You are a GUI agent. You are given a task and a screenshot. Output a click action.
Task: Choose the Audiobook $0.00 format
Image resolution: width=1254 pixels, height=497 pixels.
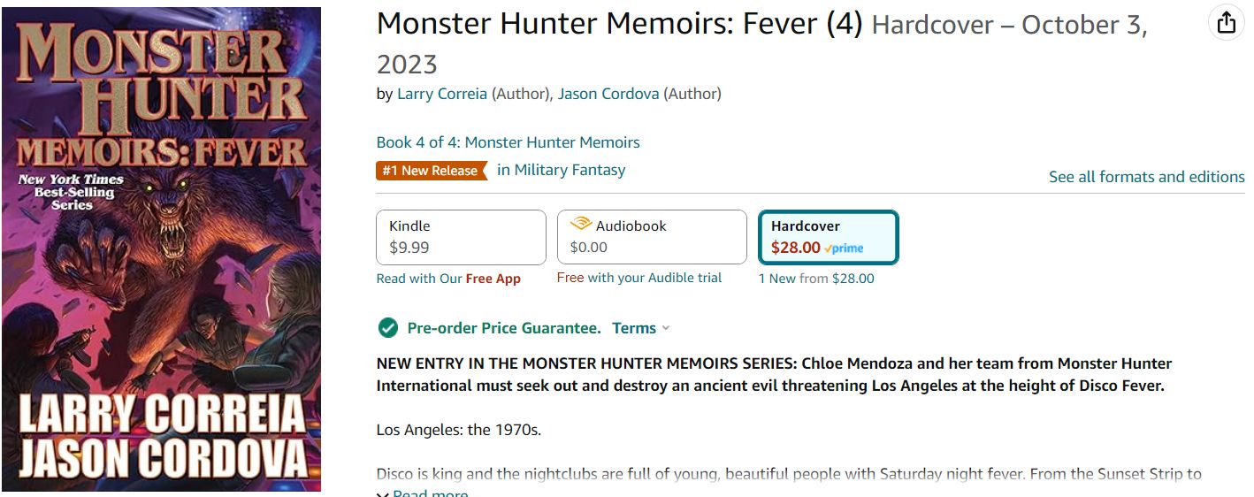click(652, 237)
